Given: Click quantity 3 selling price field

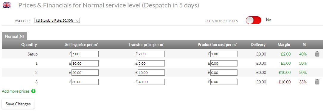Looking at the screenshot, I should [x=85, y=82].
